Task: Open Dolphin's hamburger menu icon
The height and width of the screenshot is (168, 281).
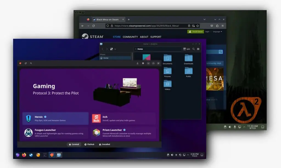Action: coord(198,49)
